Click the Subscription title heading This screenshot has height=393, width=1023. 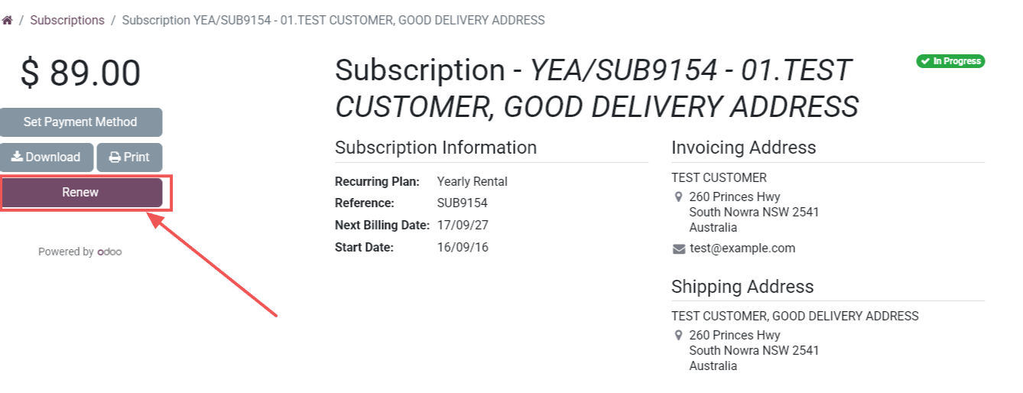tap(596, 89)
